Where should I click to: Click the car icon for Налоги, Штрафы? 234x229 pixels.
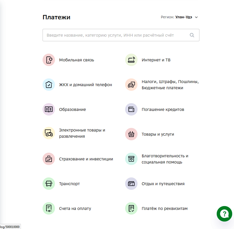[131, 85]
